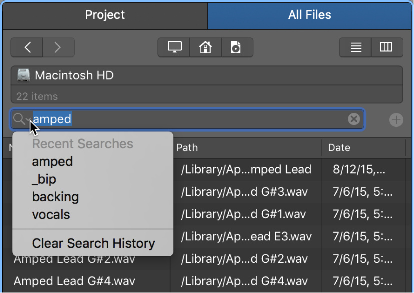
Task: Click the plus icon beside the search field
Action: (396, 119)
